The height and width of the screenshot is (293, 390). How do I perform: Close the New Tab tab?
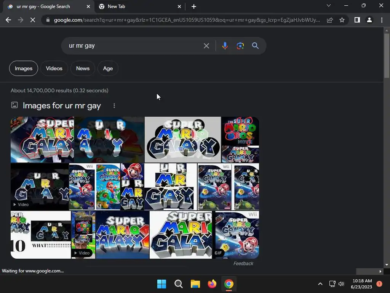(179, 6)
